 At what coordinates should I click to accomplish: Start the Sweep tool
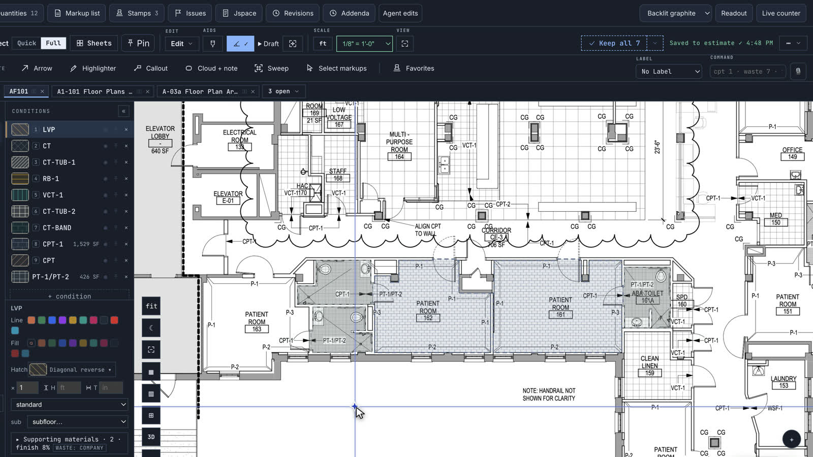(271, 68)
